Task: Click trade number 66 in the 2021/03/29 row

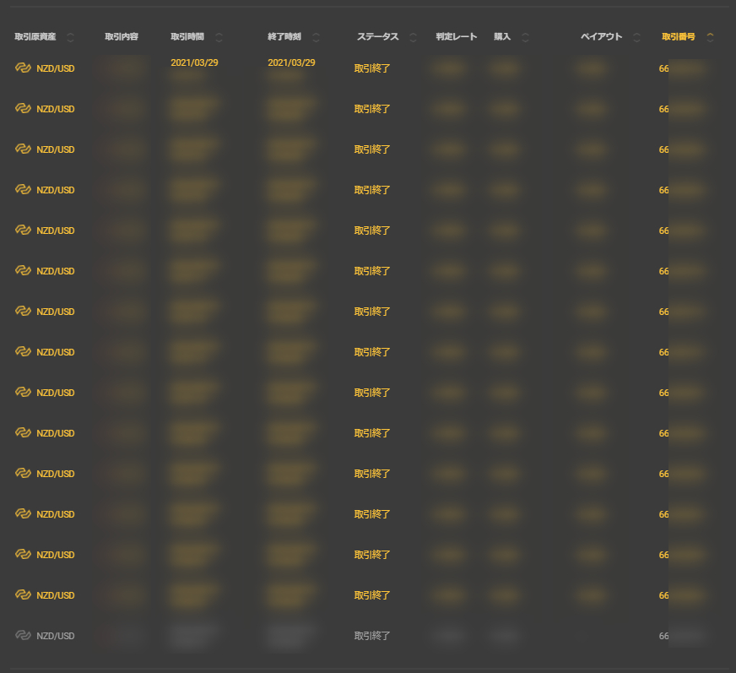Action: pos(663,68)
